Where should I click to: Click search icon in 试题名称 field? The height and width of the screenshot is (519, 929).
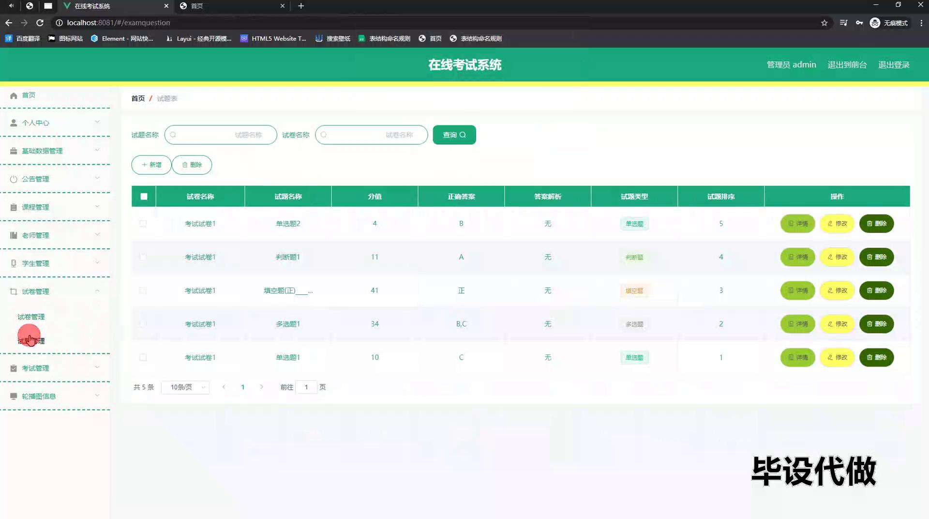pos(173,135)
